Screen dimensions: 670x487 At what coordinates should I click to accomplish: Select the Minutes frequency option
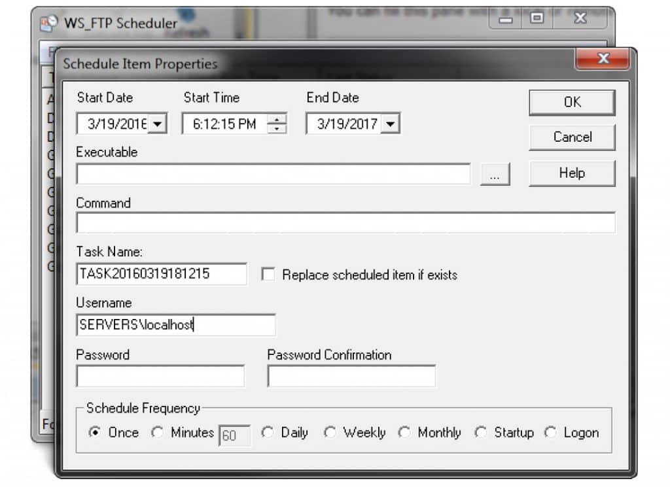point(158,432)
